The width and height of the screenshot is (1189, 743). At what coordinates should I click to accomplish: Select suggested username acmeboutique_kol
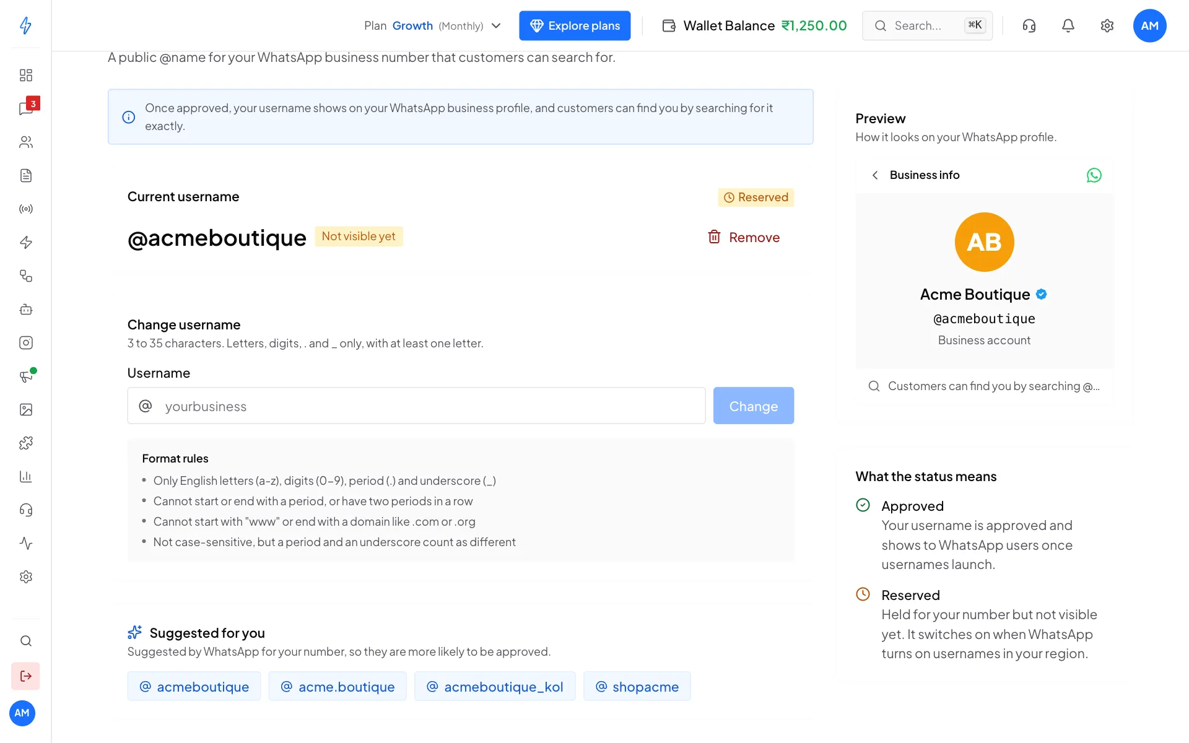tap(495, 686)
